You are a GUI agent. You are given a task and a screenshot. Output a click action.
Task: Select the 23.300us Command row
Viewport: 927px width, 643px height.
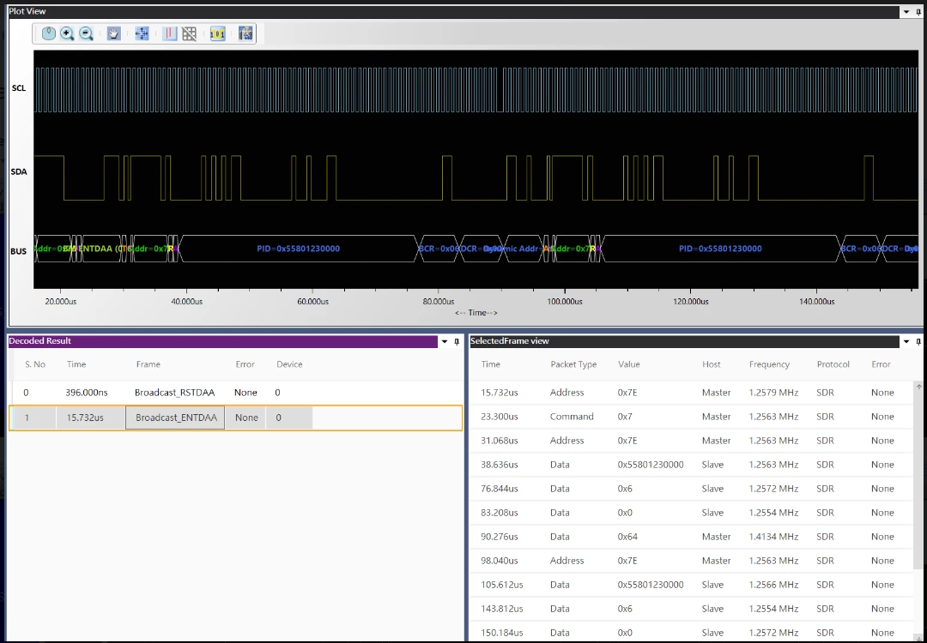(692, 417)
